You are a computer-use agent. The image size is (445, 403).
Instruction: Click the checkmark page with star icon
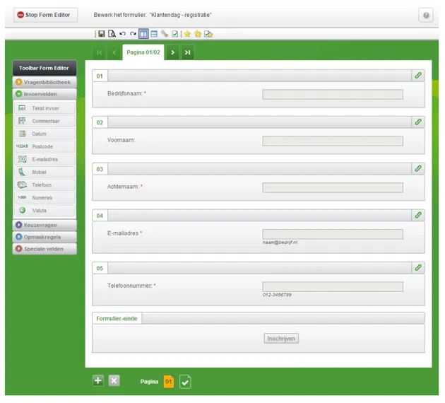click(208, 34)
